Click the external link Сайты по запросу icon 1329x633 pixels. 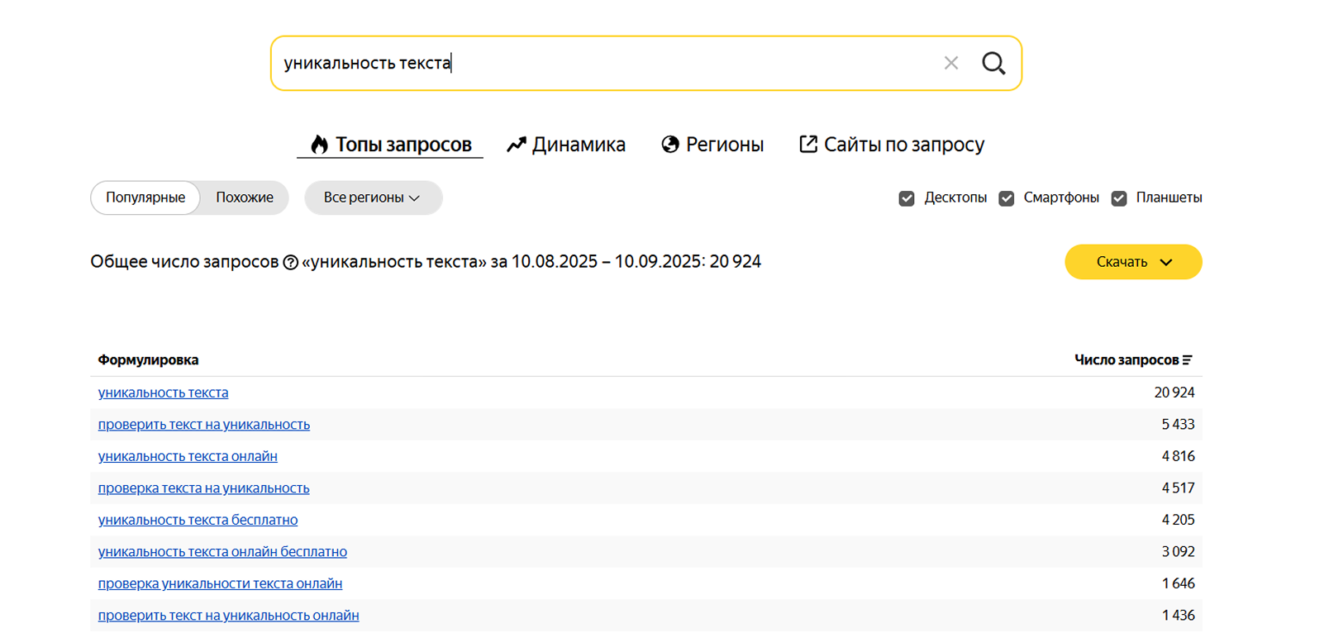point(807,145)
